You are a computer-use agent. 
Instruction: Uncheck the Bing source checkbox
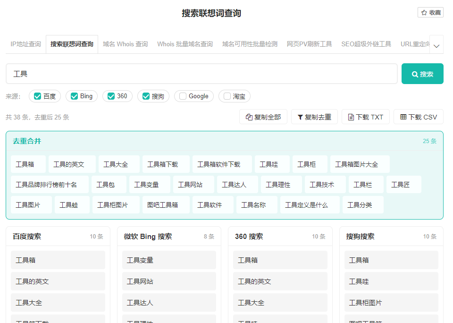coord(74,96)
